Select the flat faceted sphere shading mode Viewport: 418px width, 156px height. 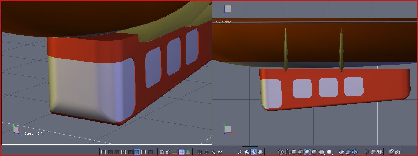pos(294,152)
